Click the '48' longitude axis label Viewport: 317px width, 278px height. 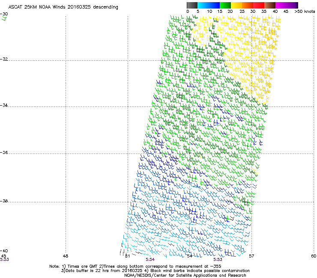click(66, 256)
